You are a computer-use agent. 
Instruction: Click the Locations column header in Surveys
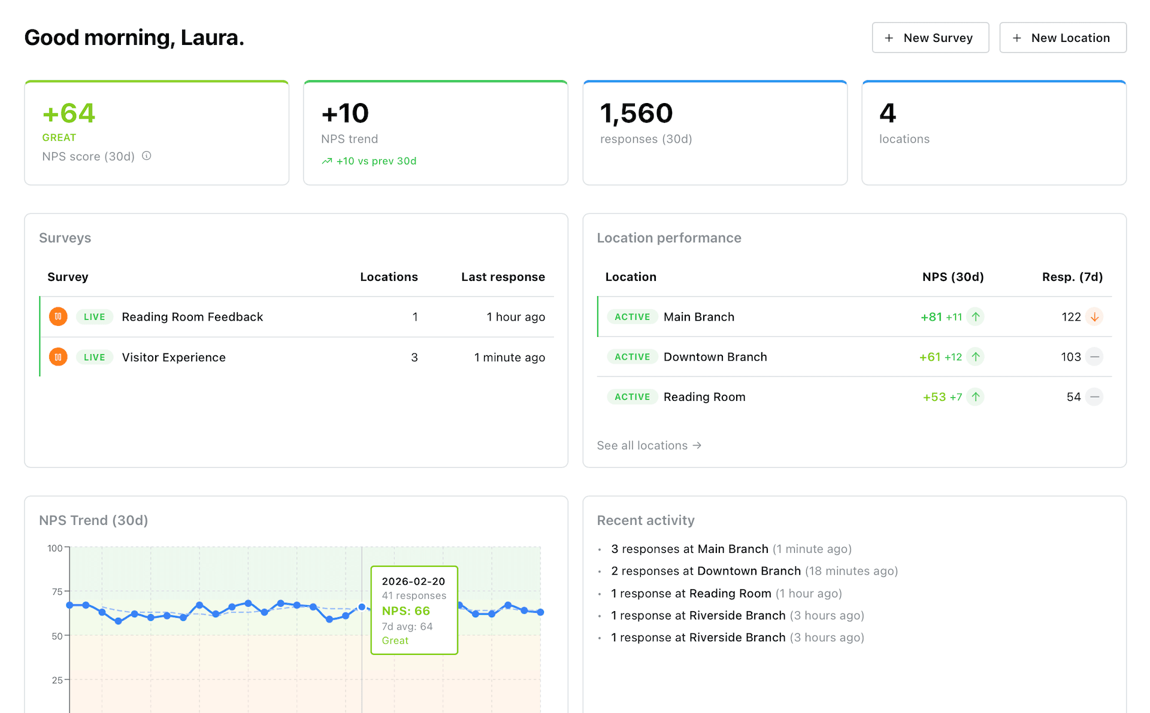click(x=389, y=277)
